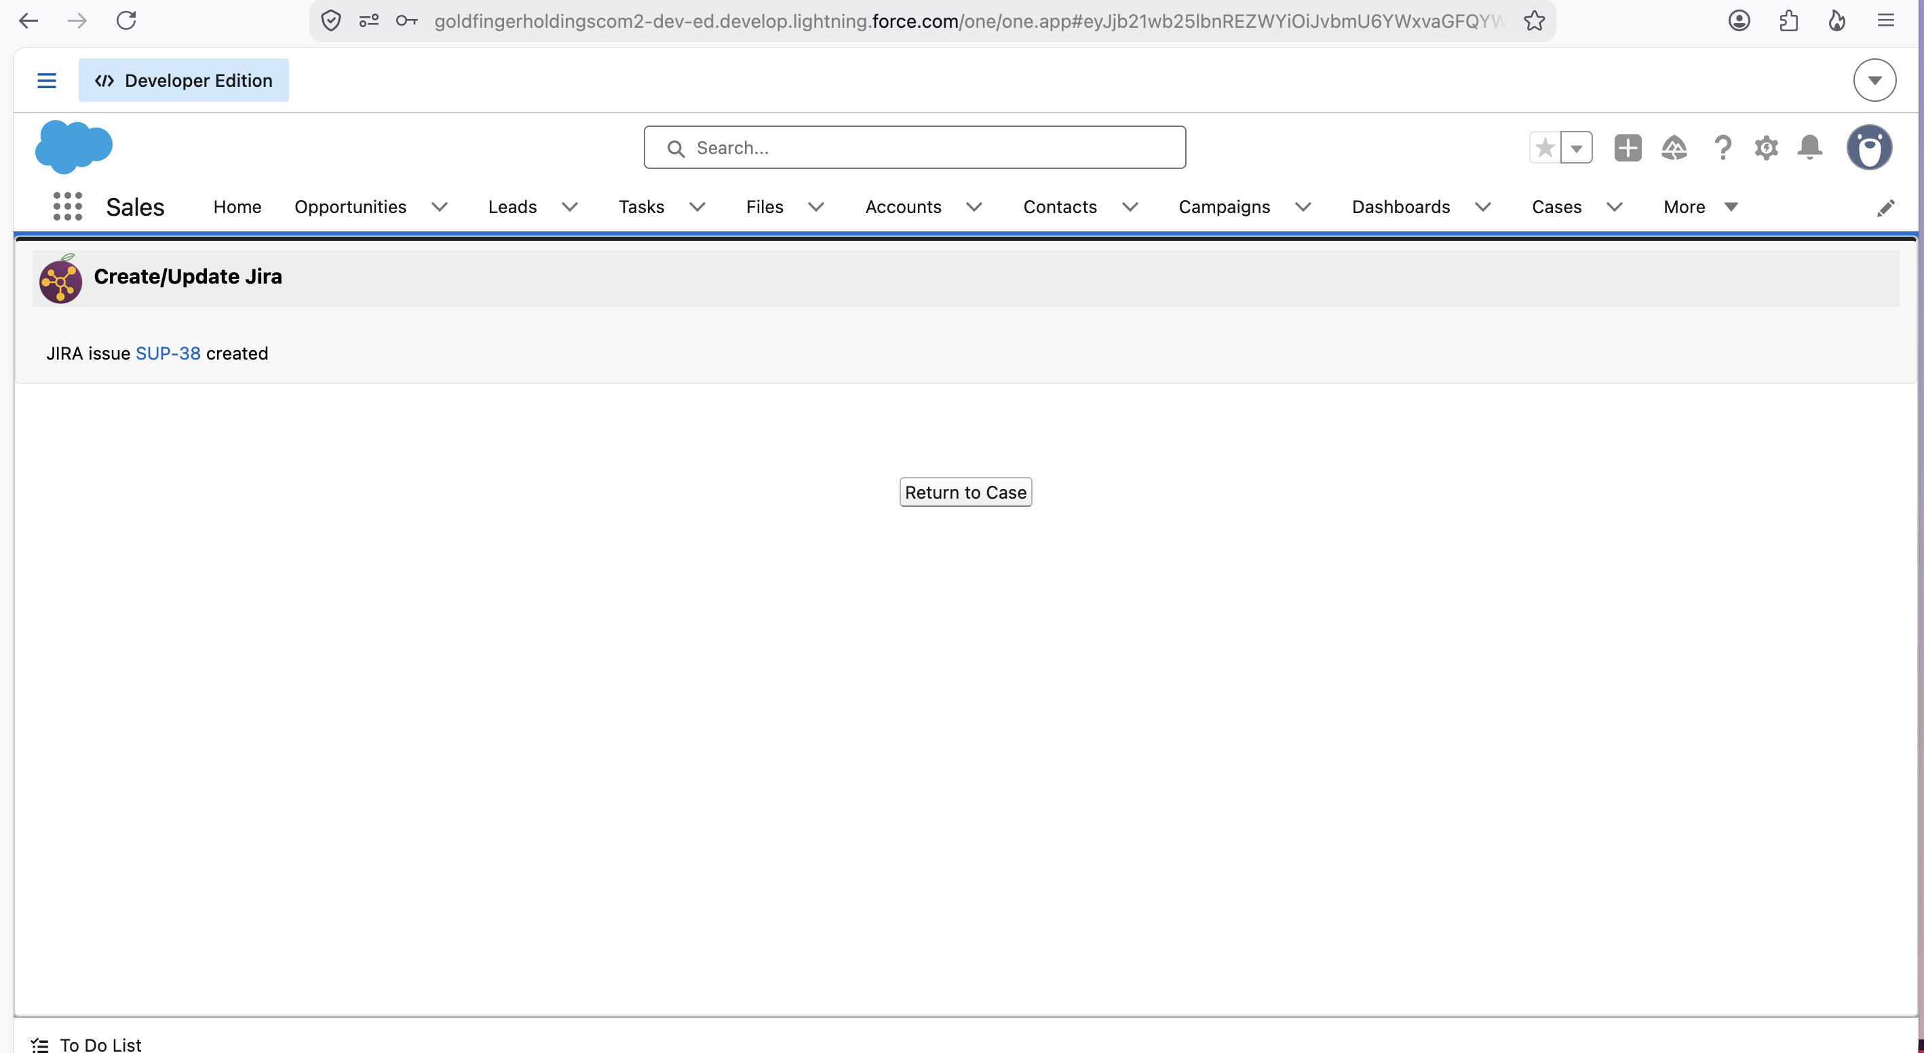Open the Salesforce Help question mark
This screenshot has height=1053, width=1924.
[x=1723, y=148]
